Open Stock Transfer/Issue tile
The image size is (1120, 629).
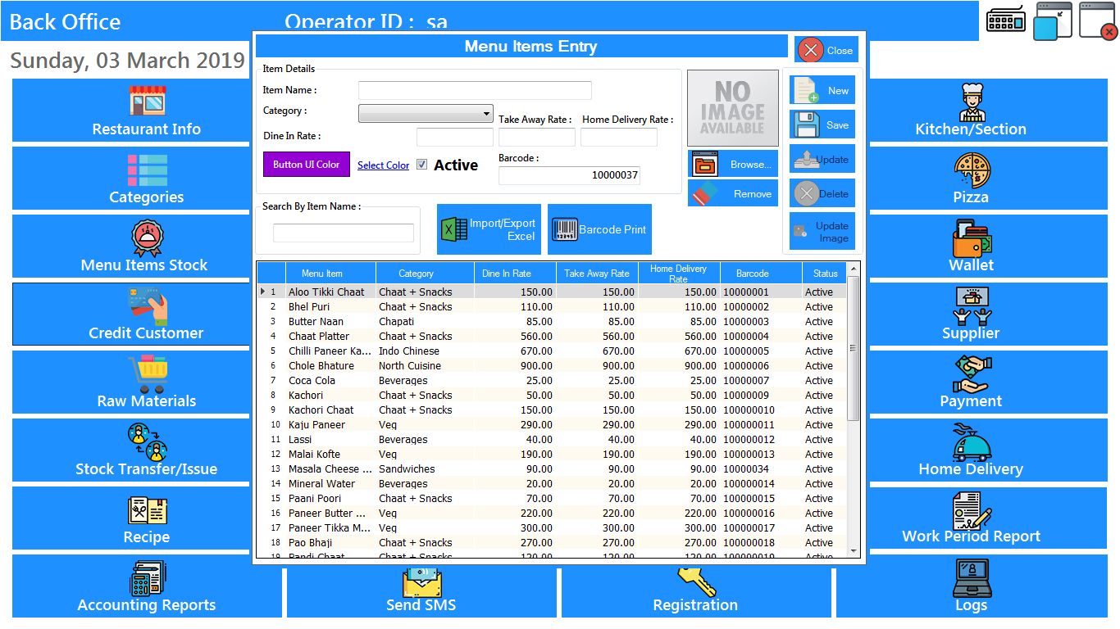pyautogui.click(x=131, y=450)
